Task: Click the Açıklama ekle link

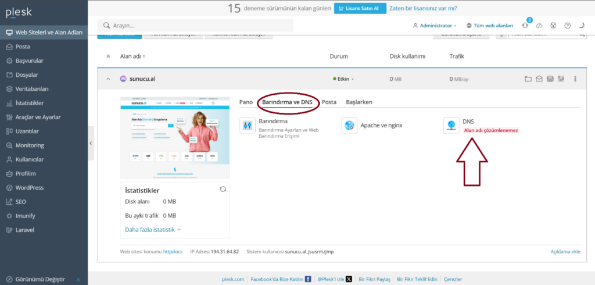Action: [565, 251]
